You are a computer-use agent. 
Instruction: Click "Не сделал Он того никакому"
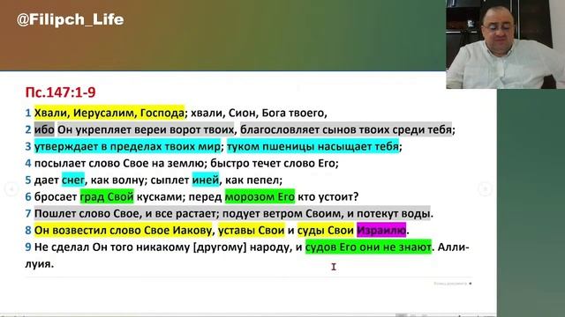click(x=112, y=247)
